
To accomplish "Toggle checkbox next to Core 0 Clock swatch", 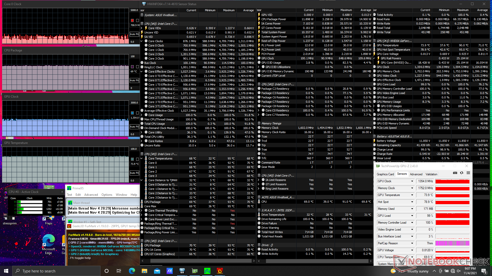I will point(137,20).
